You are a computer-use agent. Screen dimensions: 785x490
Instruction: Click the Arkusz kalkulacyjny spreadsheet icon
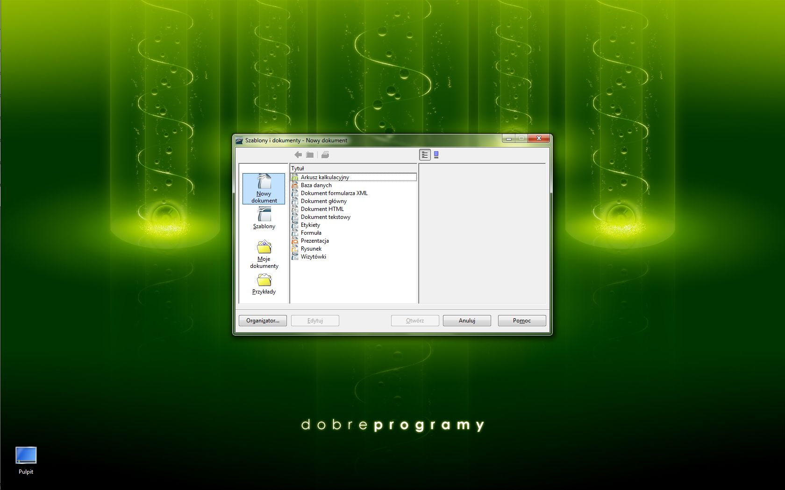click(x=295, y=177)
